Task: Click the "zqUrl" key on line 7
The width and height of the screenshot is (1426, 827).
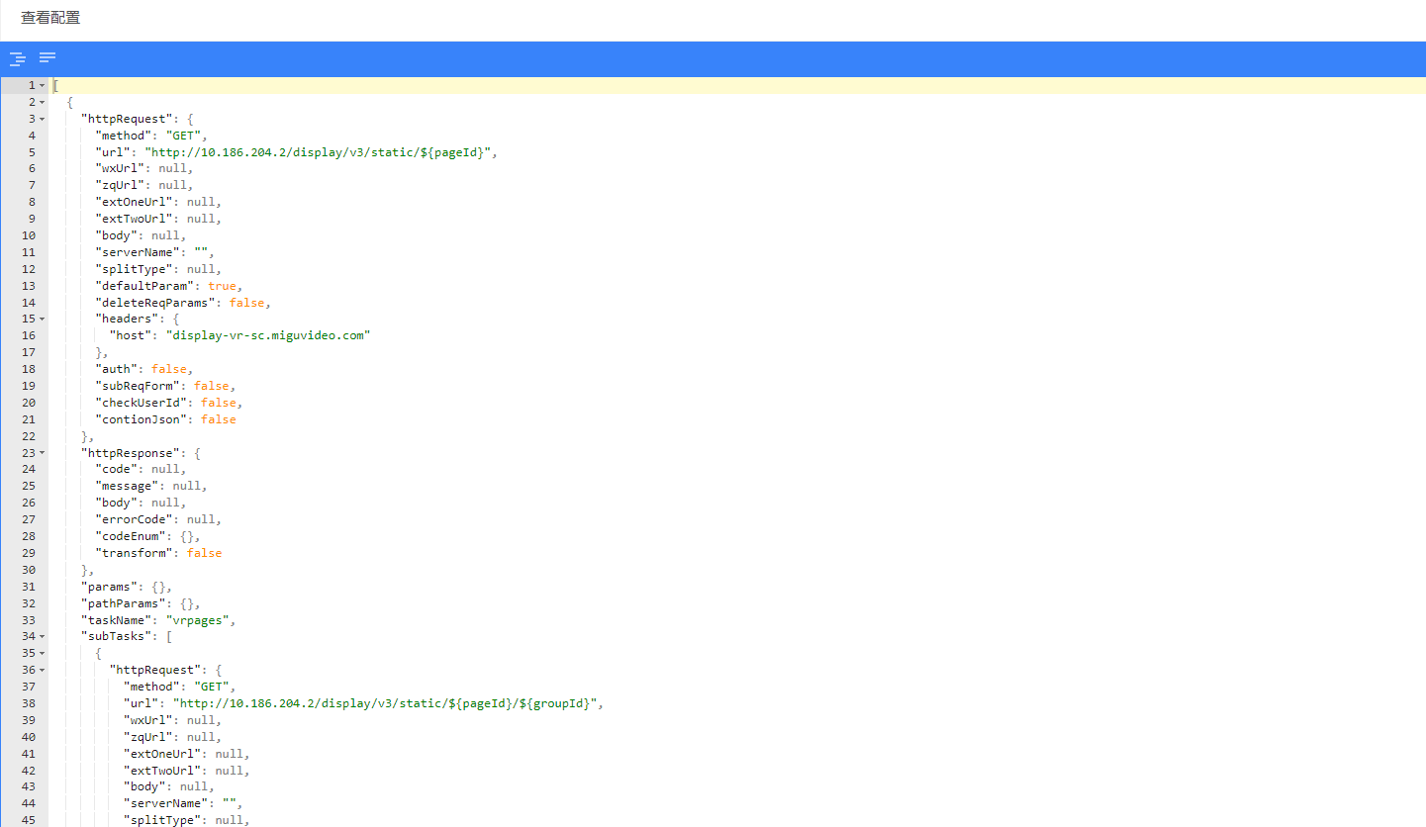Action: (x=120, y=186)
